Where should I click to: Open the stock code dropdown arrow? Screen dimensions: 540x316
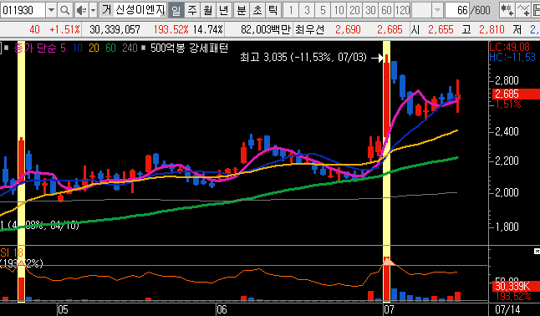pyautogui.click(x=51, y=10)
